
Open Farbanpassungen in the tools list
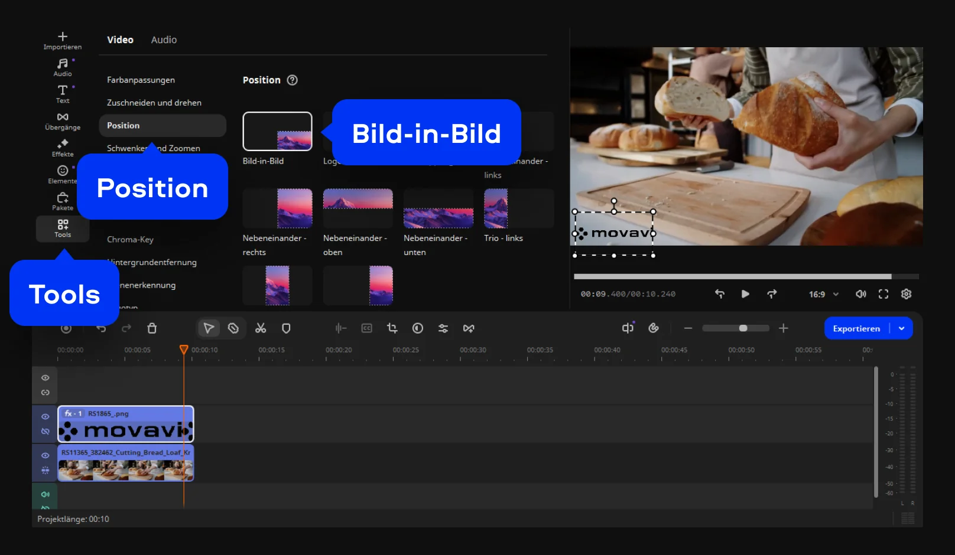(x=141, y=80)
